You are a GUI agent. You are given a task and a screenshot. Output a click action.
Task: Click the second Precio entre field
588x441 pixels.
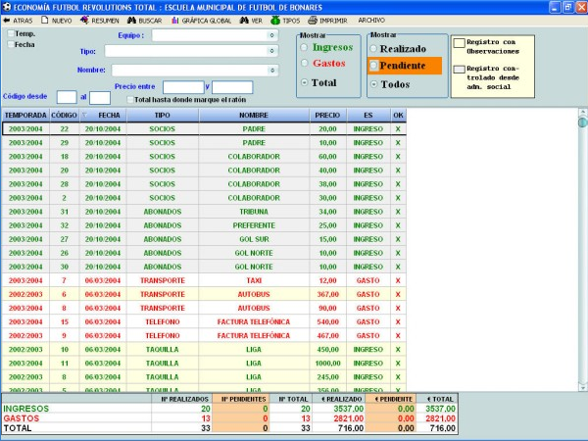pyautogui.click(x=232, y=87)
